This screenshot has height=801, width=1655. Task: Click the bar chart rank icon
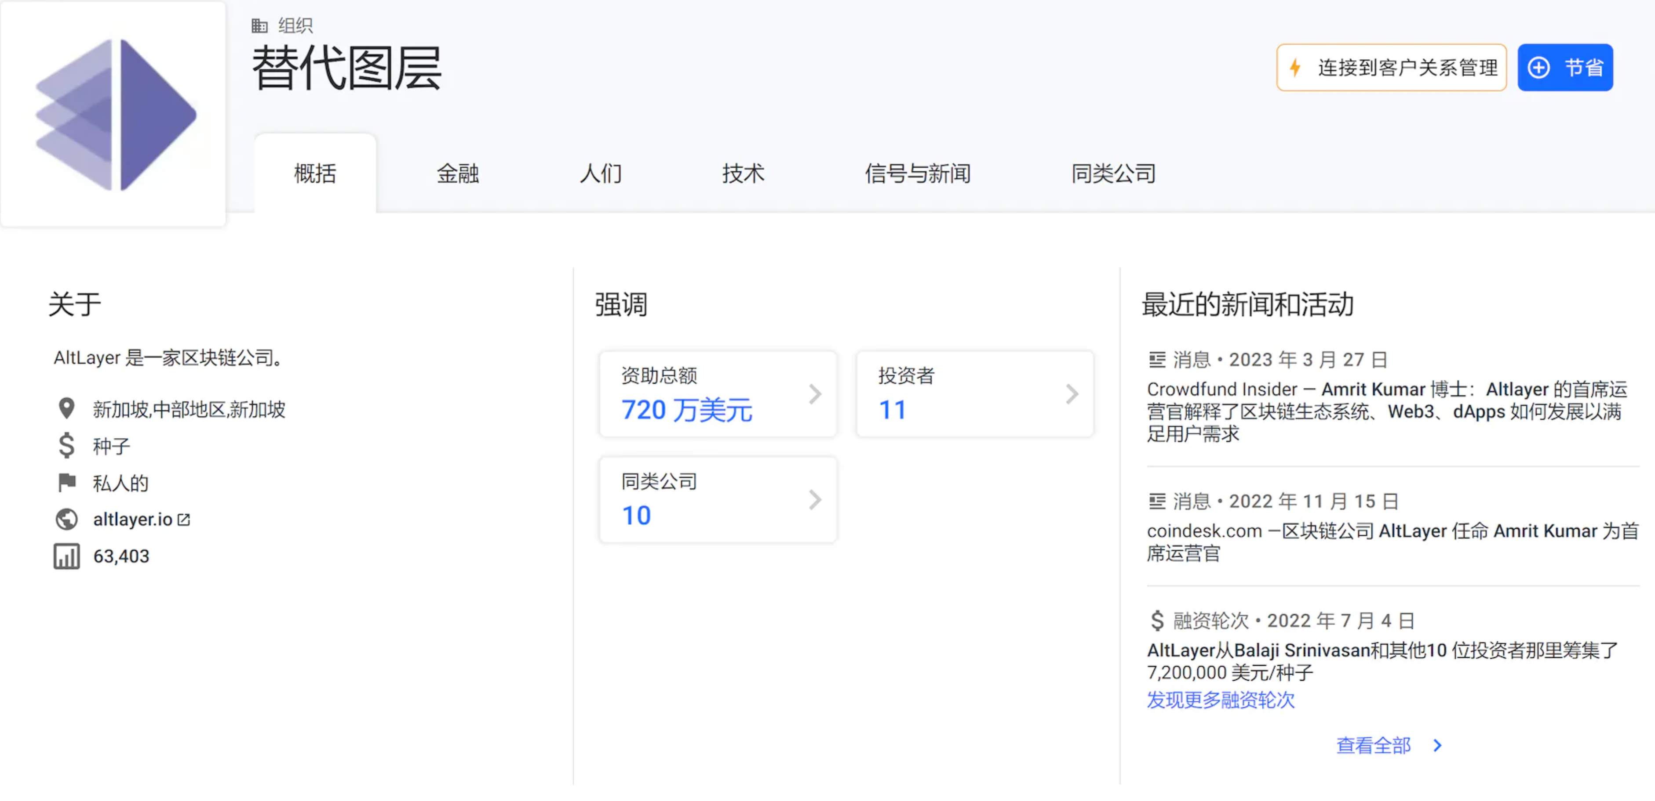point(66,556)
